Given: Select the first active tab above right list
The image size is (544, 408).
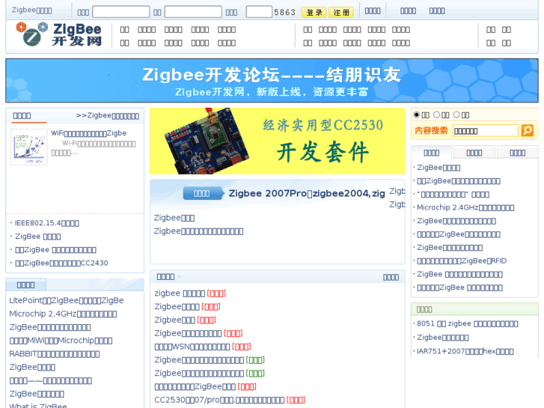Looking at the screenshot, I should click(x=431, y=153).
